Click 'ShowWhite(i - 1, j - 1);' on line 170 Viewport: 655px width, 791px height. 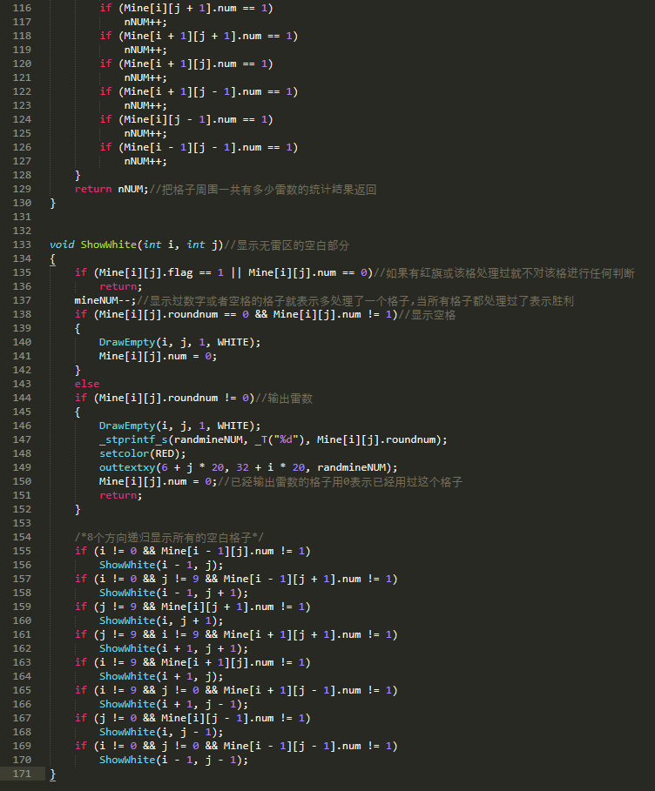(x=173, y=760)
